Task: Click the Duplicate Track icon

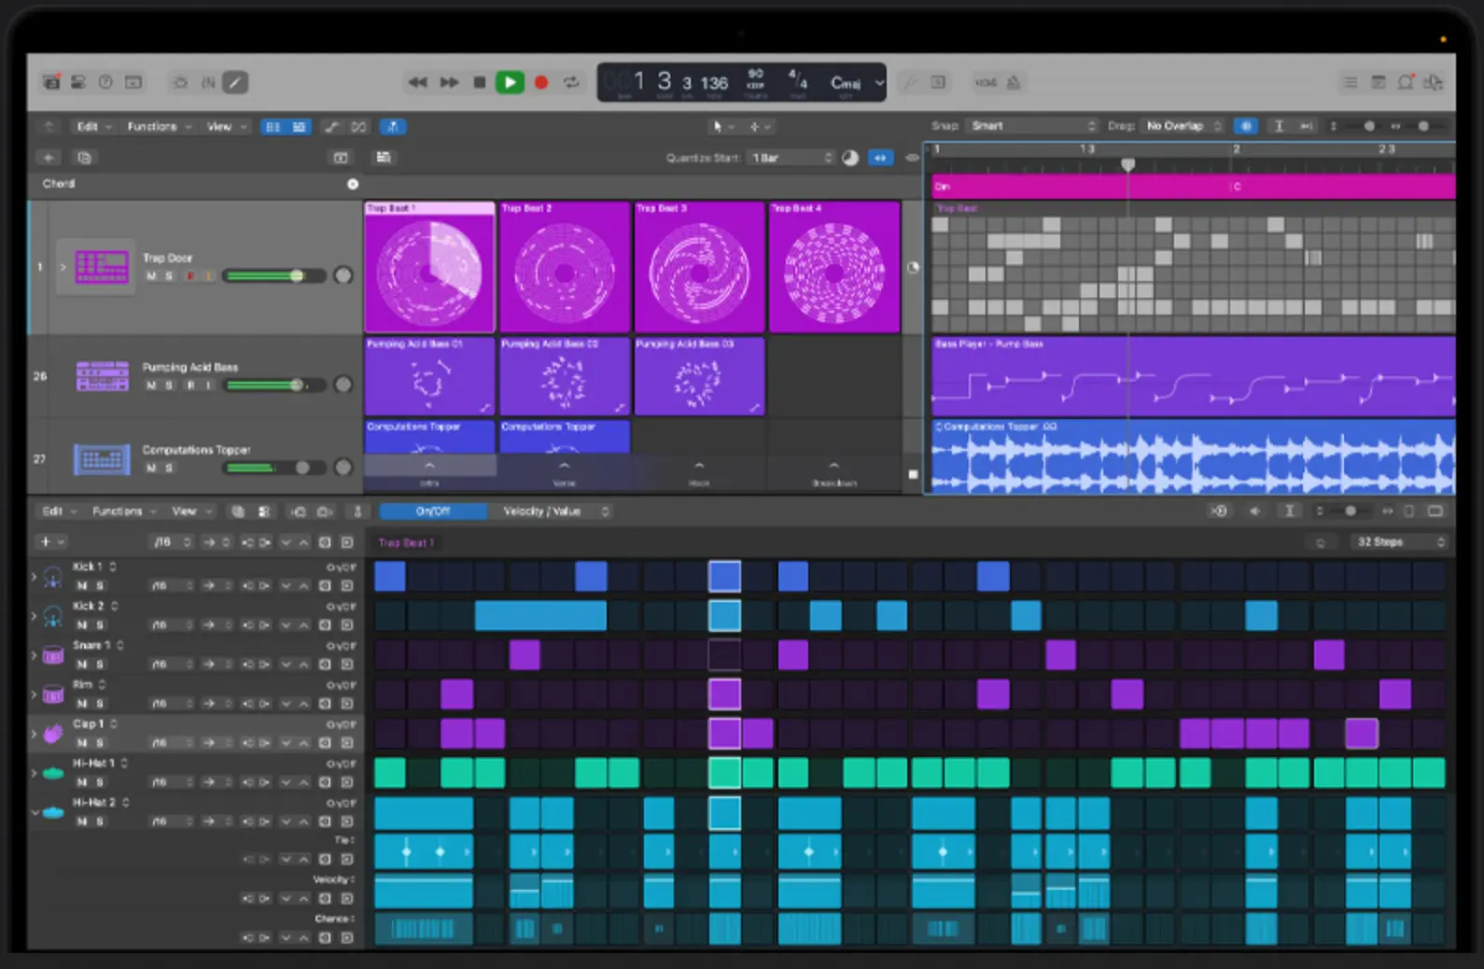Action: 84,157
